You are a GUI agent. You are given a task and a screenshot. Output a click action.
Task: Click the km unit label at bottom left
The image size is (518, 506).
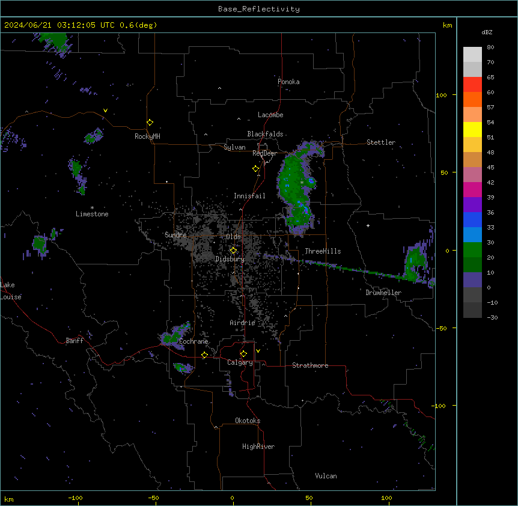[x=9, y=499]
